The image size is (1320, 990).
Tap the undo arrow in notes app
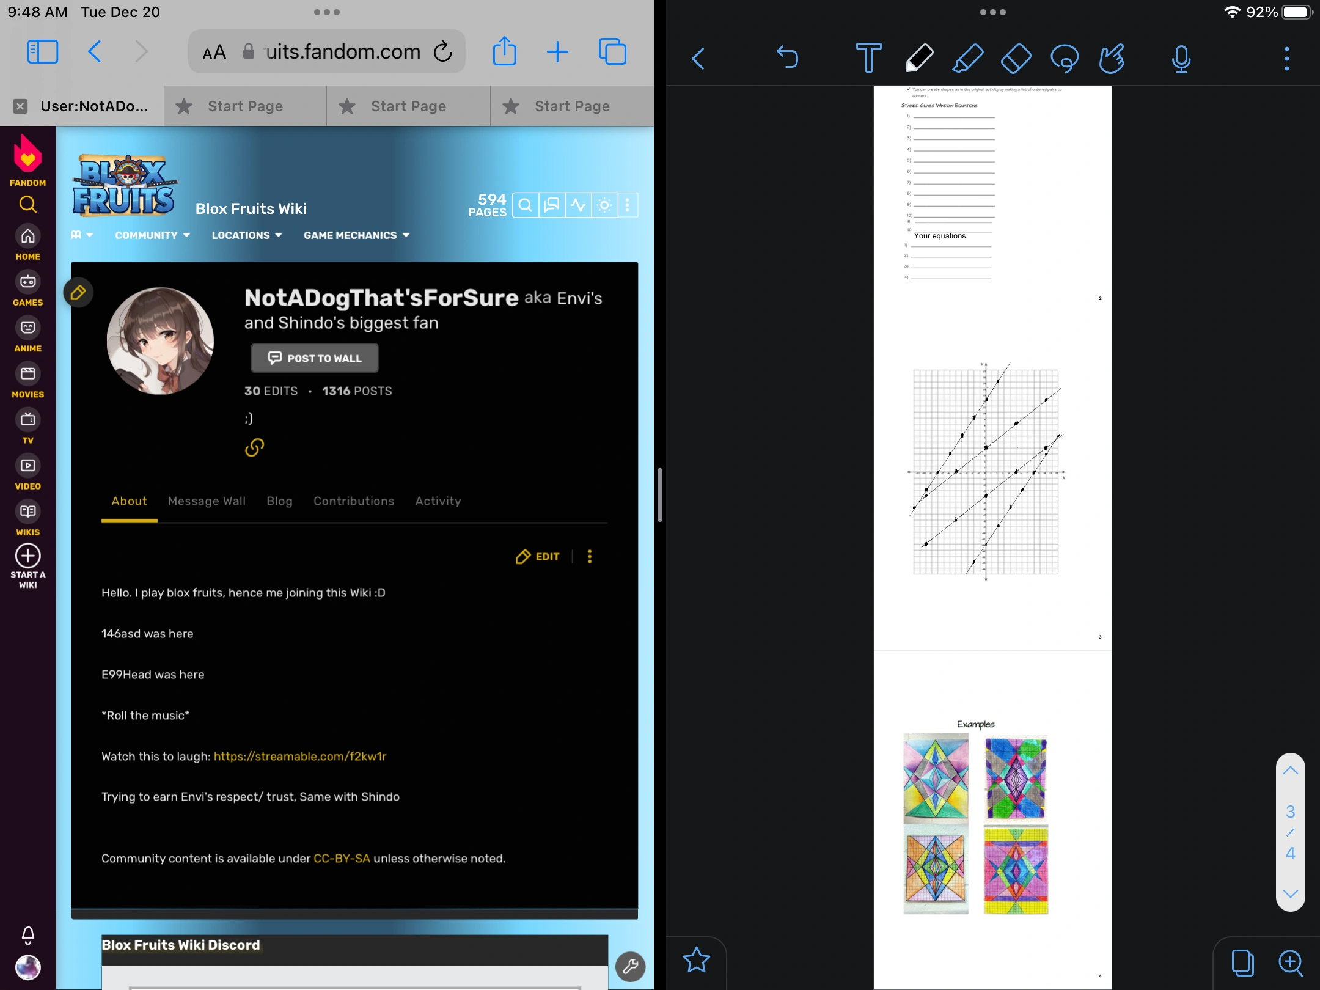click(787, 57)
